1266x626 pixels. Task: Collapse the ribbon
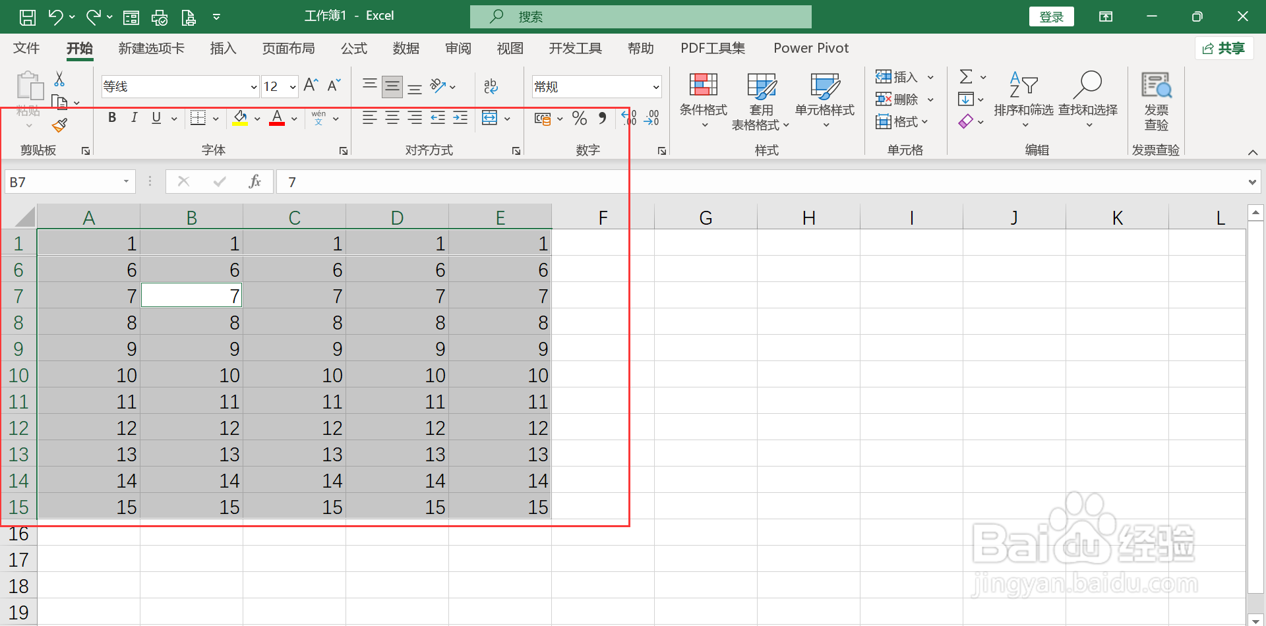click(1252, 152)
